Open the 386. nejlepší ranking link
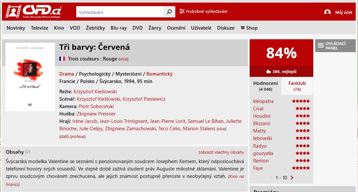The height and width of the screenshot is (192, 358). tap(281, 71)
